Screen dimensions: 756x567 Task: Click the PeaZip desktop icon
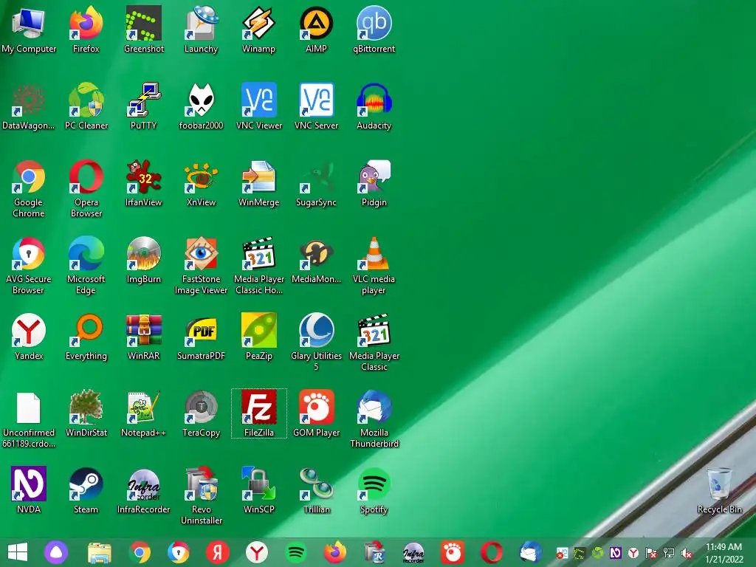[259, 336]
